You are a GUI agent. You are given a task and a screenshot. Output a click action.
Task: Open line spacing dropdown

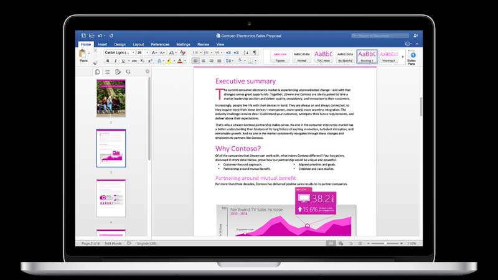[229, 60]
